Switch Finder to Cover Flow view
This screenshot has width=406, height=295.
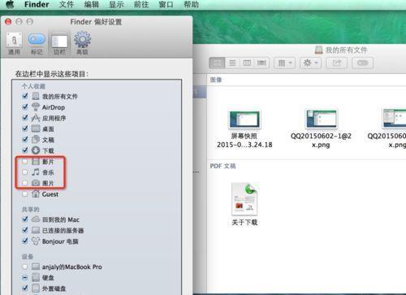tap(261, 63)
